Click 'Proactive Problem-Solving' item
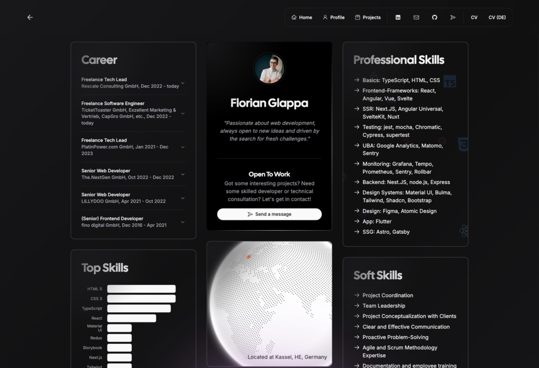 [x=395, y=337]
